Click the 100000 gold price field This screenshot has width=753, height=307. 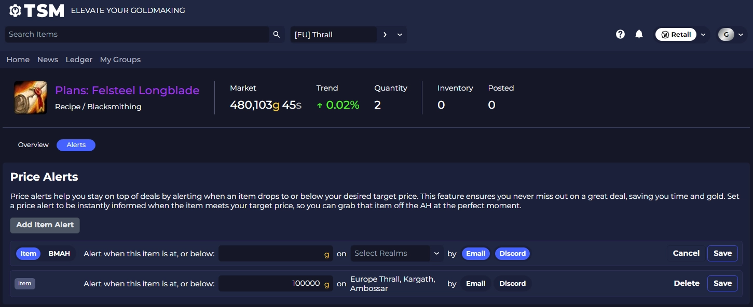(276, 284)
